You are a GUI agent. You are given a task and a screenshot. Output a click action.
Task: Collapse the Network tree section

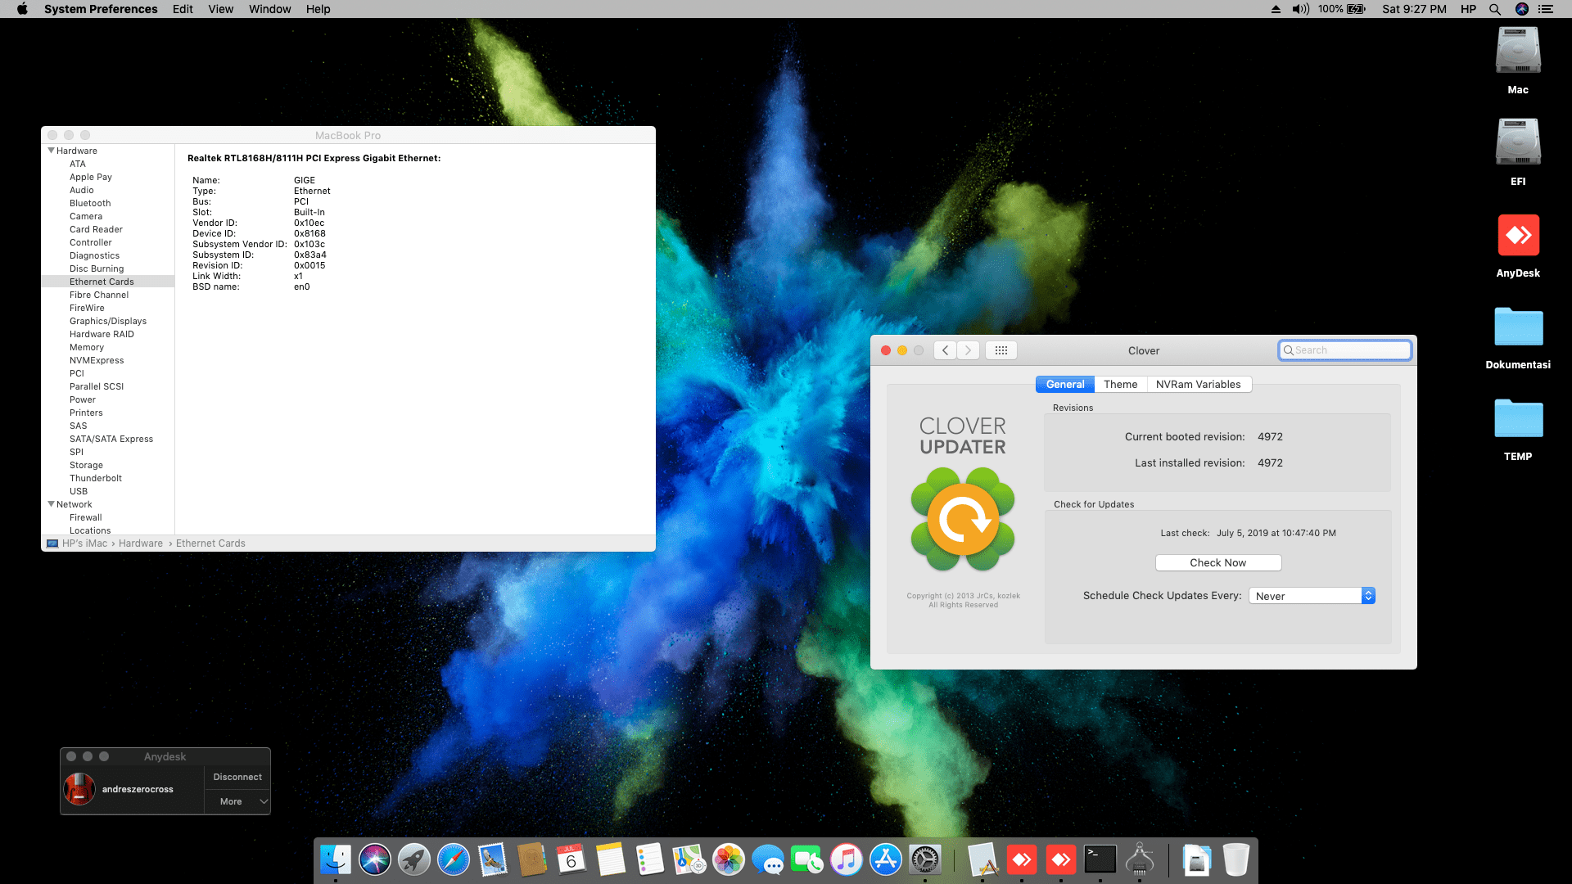coord(52,504)
